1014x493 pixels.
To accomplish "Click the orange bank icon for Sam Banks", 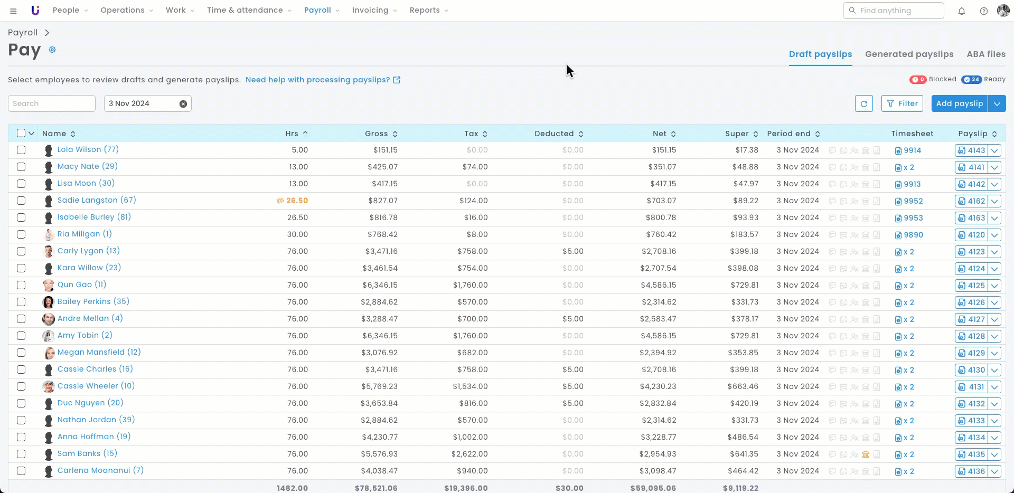I will point(865,454).
